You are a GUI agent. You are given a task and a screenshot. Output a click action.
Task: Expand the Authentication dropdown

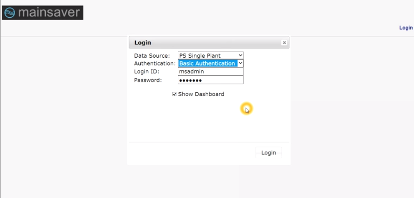tap(210, 63)
